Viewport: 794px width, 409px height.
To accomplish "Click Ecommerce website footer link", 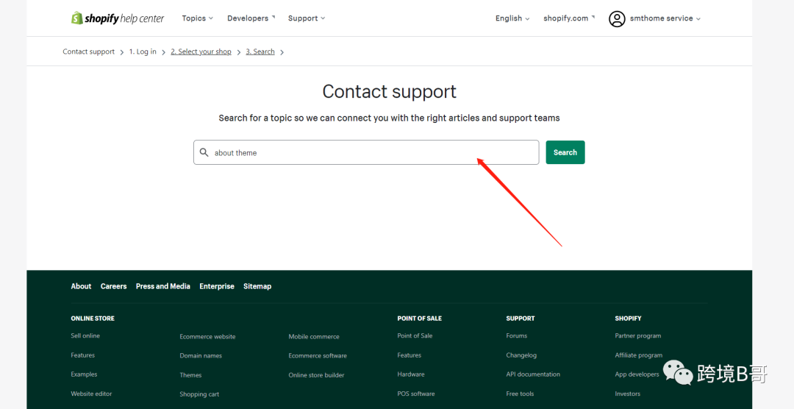I will coord(207,336).
